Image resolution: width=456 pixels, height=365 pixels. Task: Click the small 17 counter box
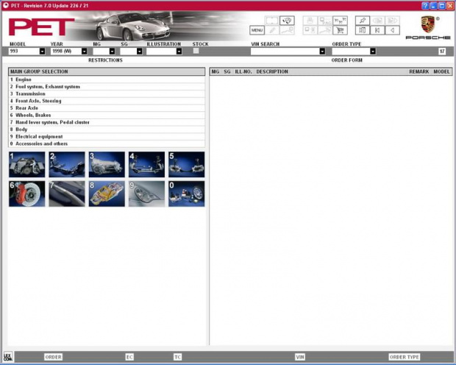(x=442, y=52)
